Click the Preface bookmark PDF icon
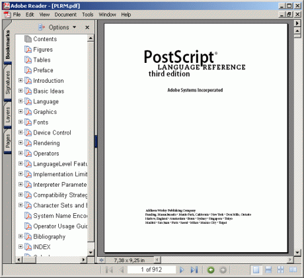The height and width of the screenshot is (278, 304). click(x=28, y=70)
